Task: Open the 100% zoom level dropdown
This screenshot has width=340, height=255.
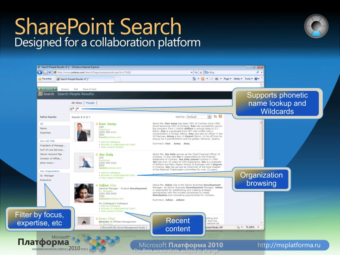Action: [x=258, y=227]
